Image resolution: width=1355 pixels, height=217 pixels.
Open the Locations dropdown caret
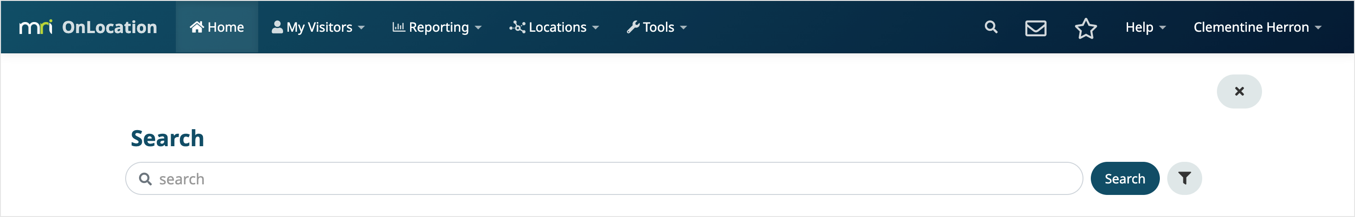pyautogui.click(x=595, y=27)
